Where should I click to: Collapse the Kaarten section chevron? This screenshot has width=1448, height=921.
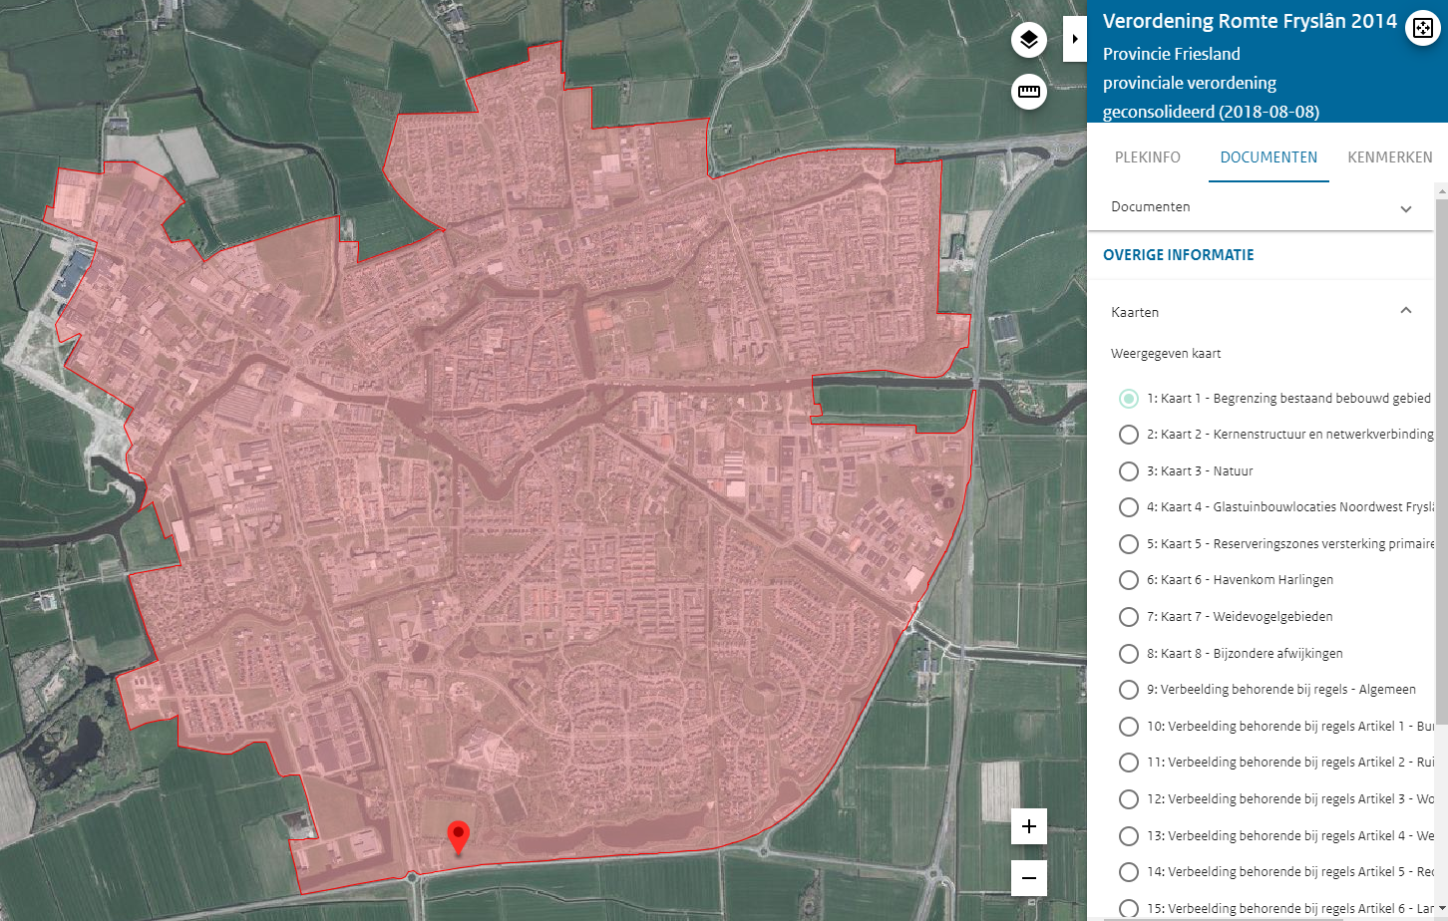coord(1406,311)
